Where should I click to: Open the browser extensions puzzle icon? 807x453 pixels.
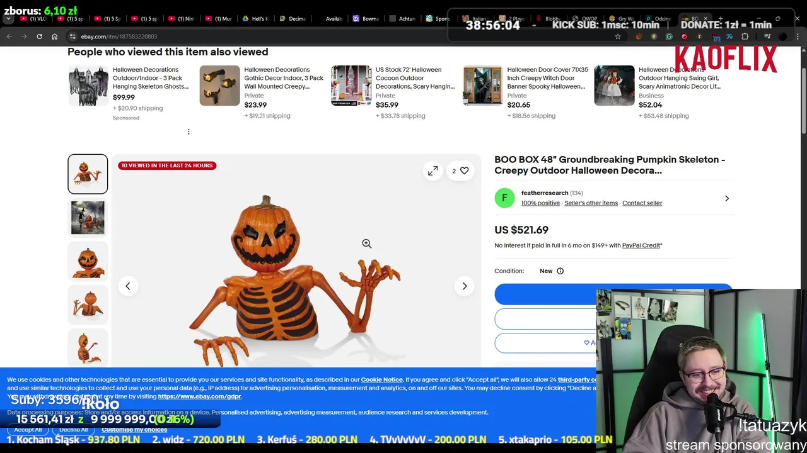(x=745, y=36)
